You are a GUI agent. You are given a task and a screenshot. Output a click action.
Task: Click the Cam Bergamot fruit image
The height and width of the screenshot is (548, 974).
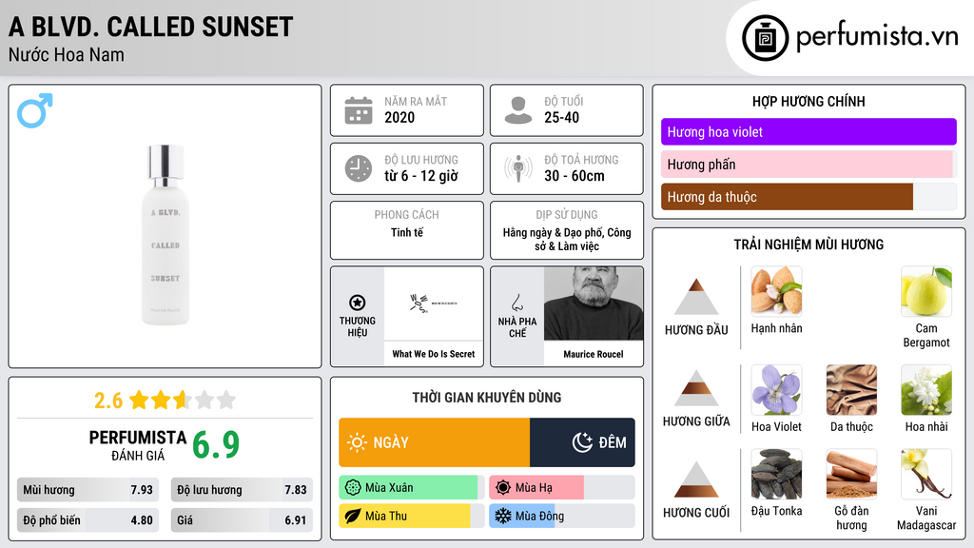[926, 291]
